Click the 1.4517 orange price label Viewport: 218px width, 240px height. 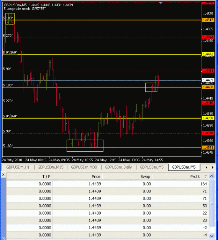[x=208, y=20]
